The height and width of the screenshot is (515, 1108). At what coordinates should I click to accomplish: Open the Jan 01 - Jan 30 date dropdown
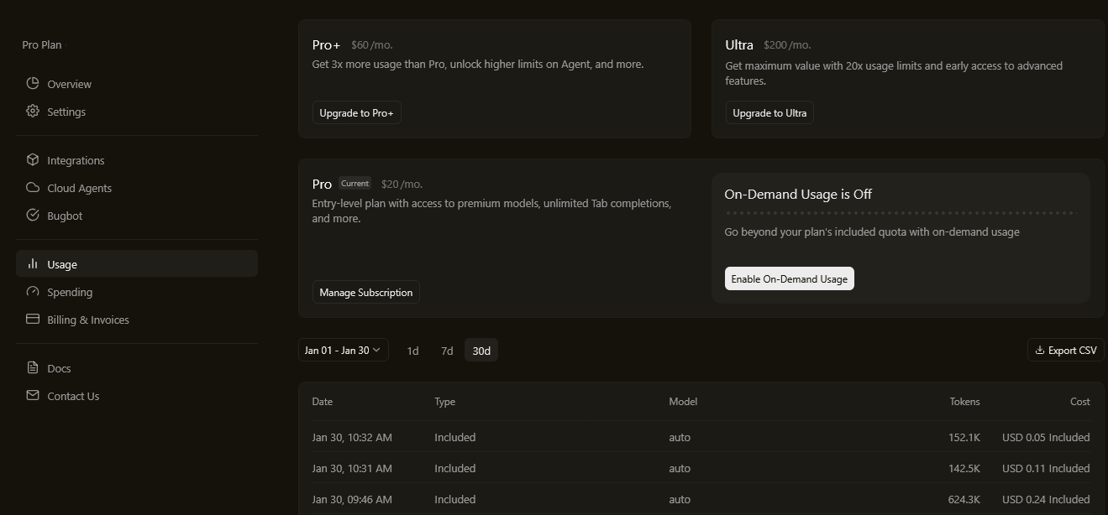click(343, 351)
